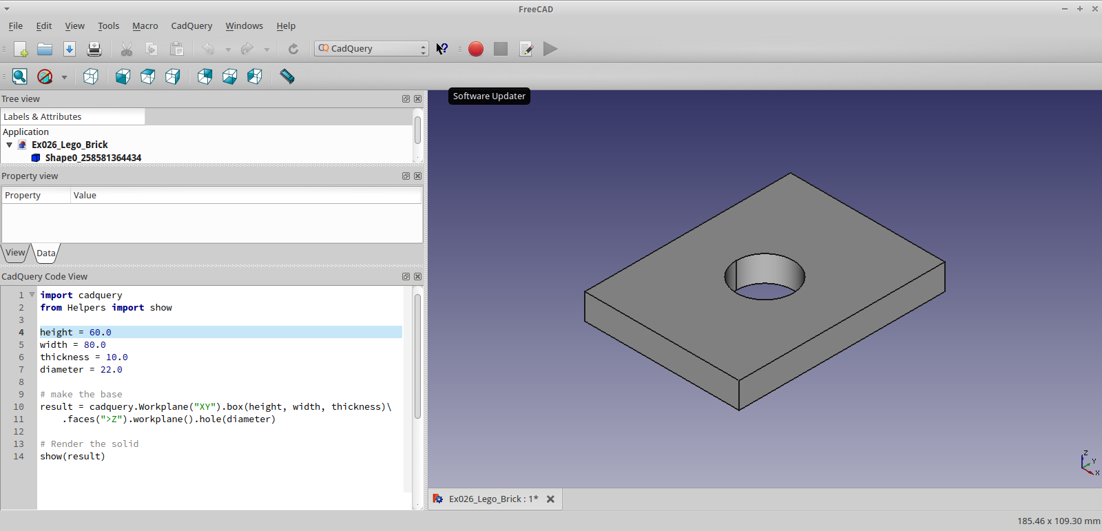Click the What's This help cursor icon
The width and height of the screenshot is (1102, 531).
442,49
